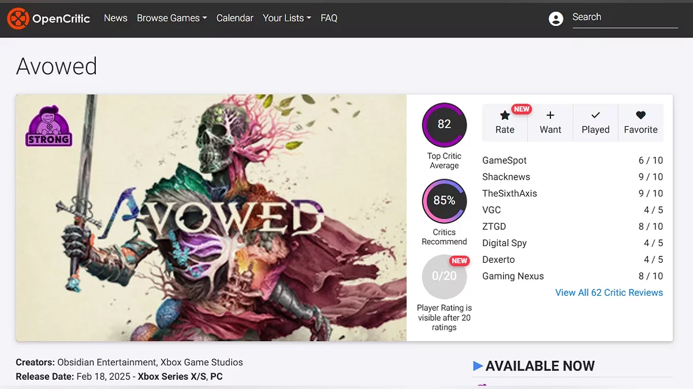Screen dimensions: 693x389
Task: Open the News menu item
Action: [115, 18]
